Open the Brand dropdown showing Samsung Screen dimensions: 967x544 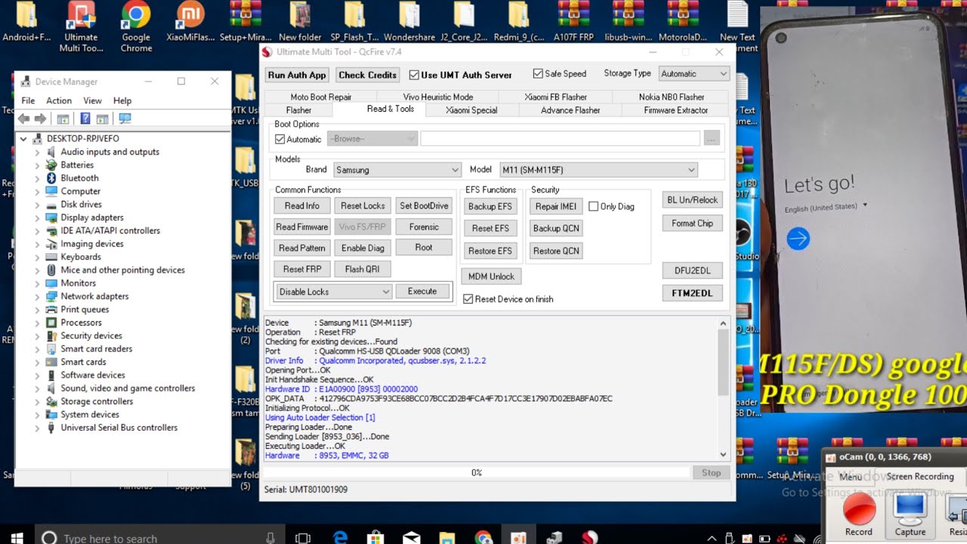tap(397, 170)
